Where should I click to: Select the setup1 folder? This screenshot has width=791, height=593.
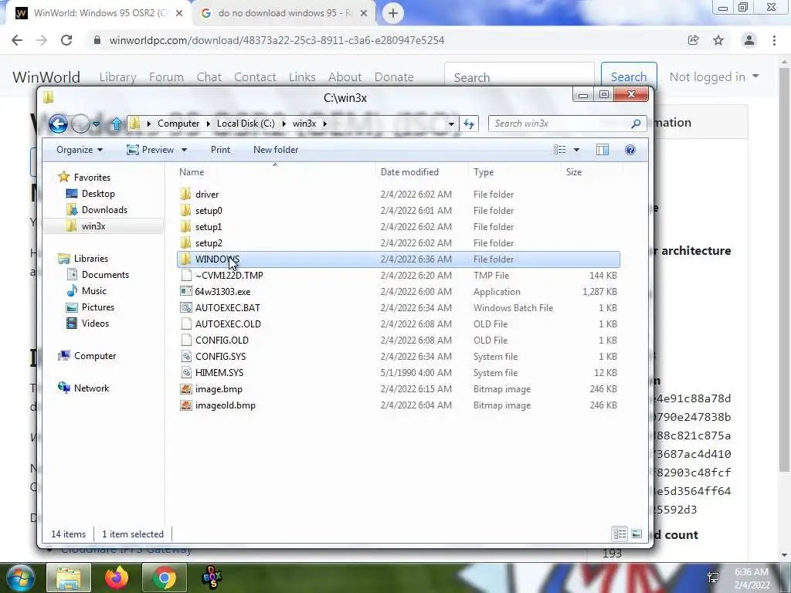pos(209,227)
